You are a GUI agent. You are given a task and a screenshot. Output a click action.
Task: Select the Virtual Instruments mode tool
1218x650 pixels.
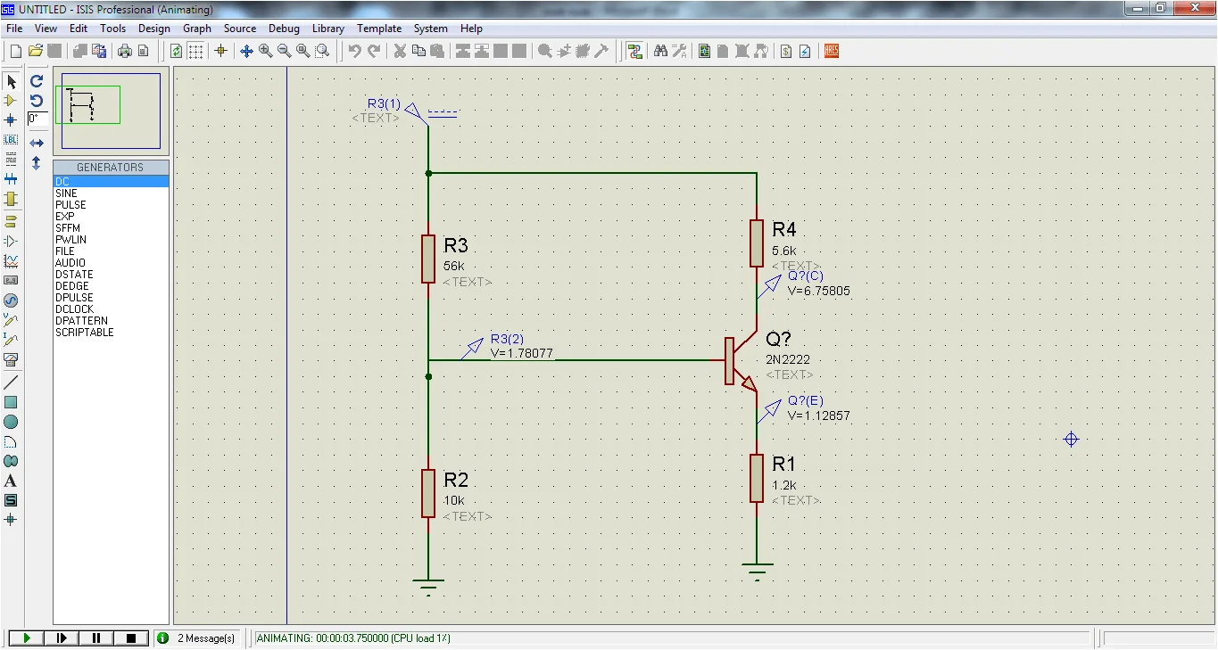click(12, 359)
